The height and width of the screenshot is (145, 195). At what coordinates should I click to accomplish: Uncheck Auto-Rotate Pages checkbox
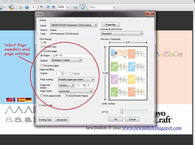pos(67,96)
